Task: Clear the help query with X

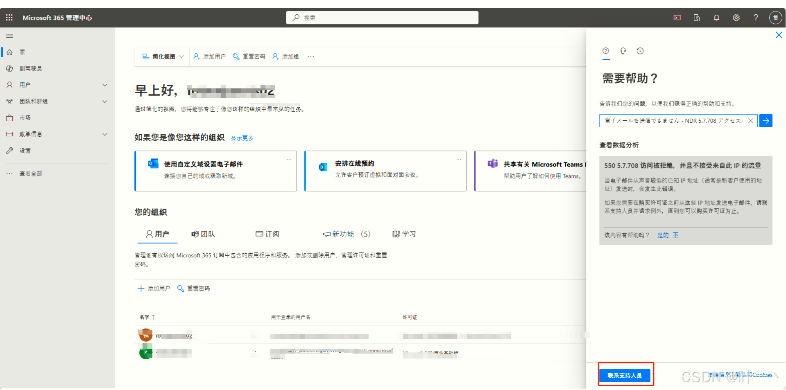Action: pyautogui.click(x=750, y=121)
